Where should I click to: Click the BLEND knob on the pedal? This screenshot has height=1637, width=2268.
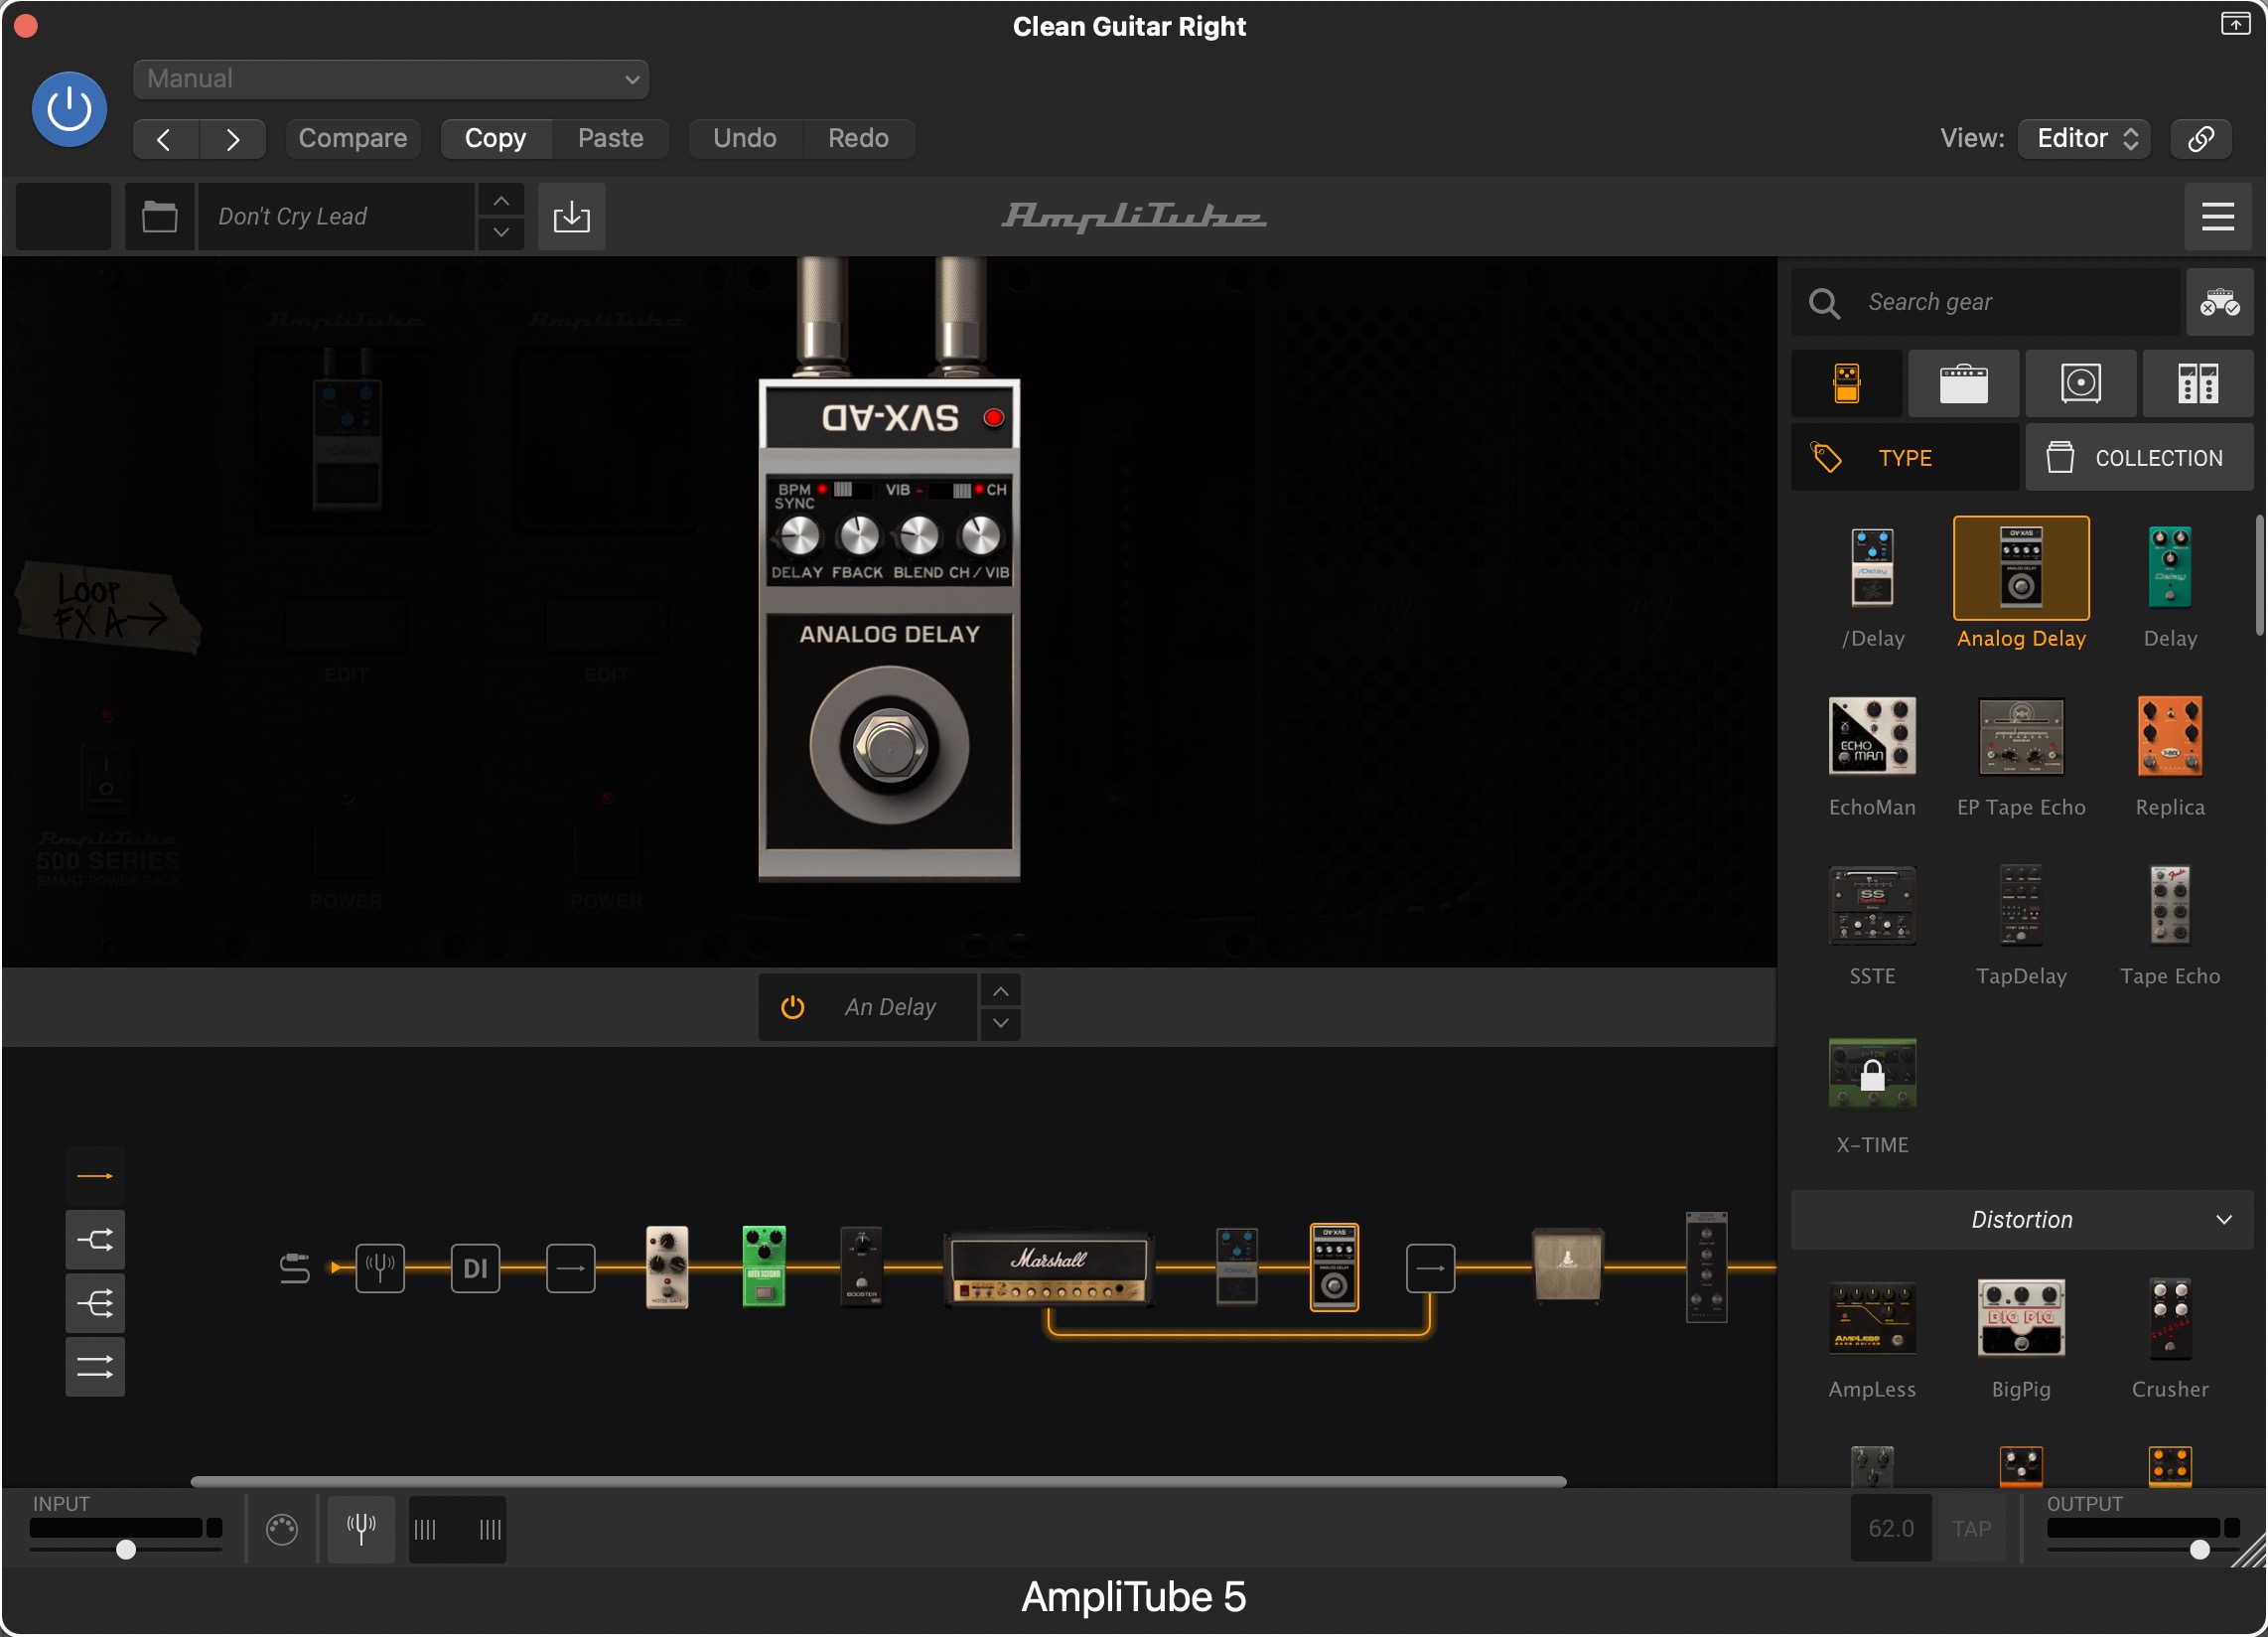(919, 537)
